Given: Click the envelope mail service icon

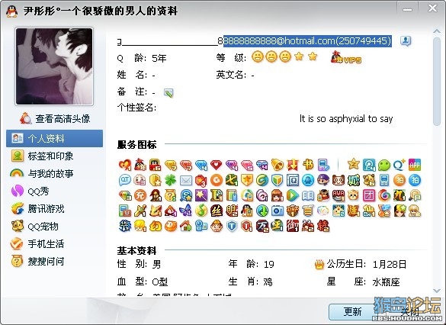Looking at the screenshot, I should (x=186, y=180).
